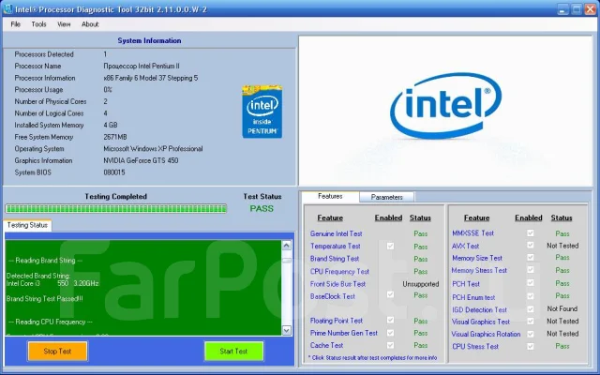Click the green testing progress bar
This screenshot has width=600, height=375.
tap(116, 208)
